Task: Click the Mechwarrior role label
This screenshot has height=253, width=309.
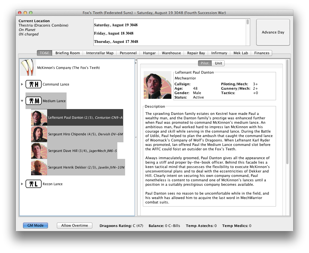Action: (185, 78)
